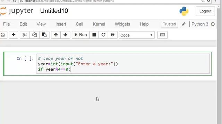
Task: Open the Kernel menu
Action: click(99, 24)
